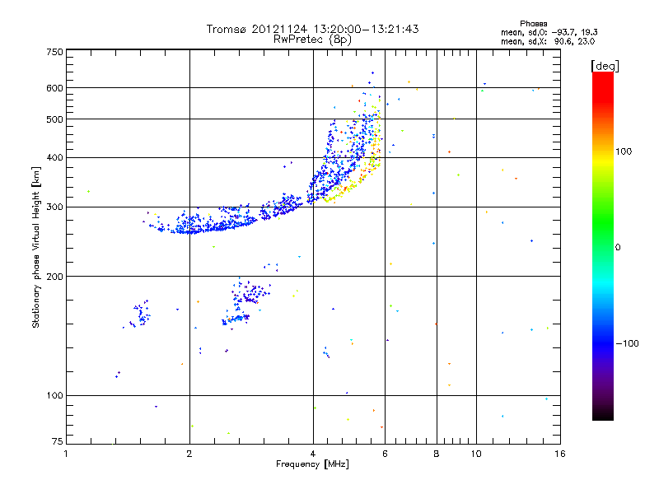Click y-axis tick label '400'
This screenshot has width=659, height=494.
coord(54,158)
